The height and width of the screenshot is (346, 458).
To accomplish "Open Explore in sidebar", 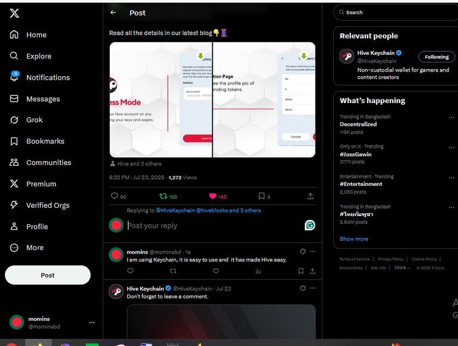I will [30, 56].
